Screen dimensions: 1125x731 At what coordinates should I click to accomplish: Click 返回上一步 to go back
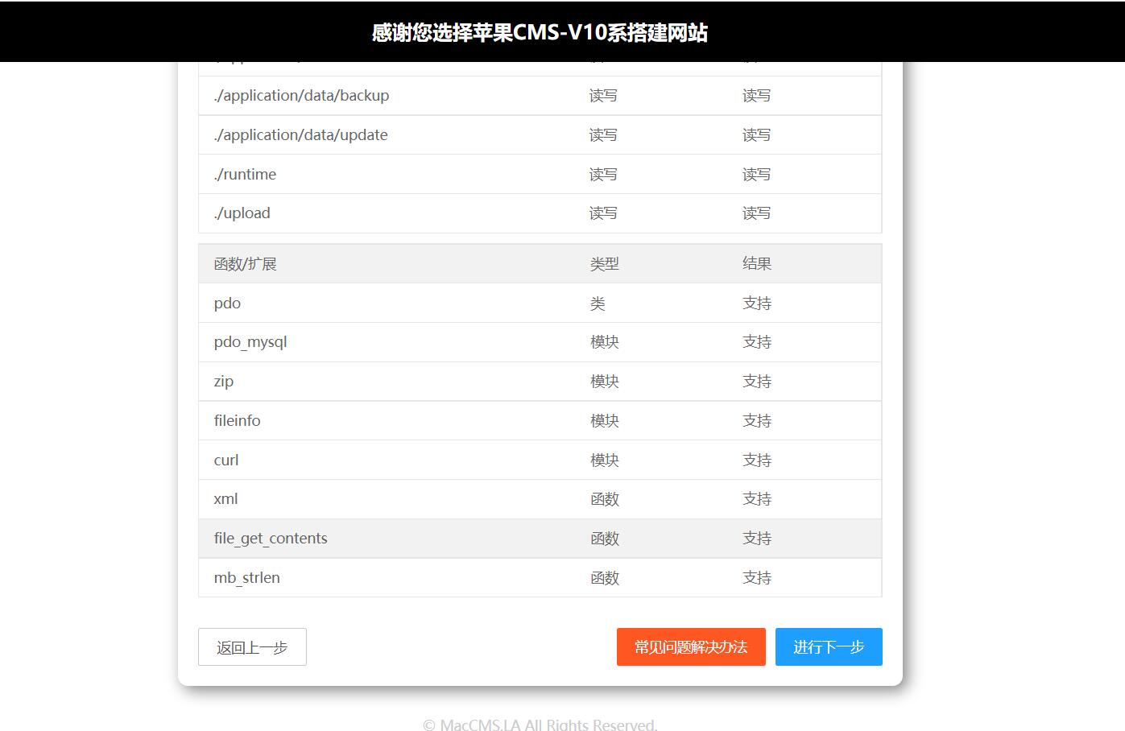click(252, 646)
